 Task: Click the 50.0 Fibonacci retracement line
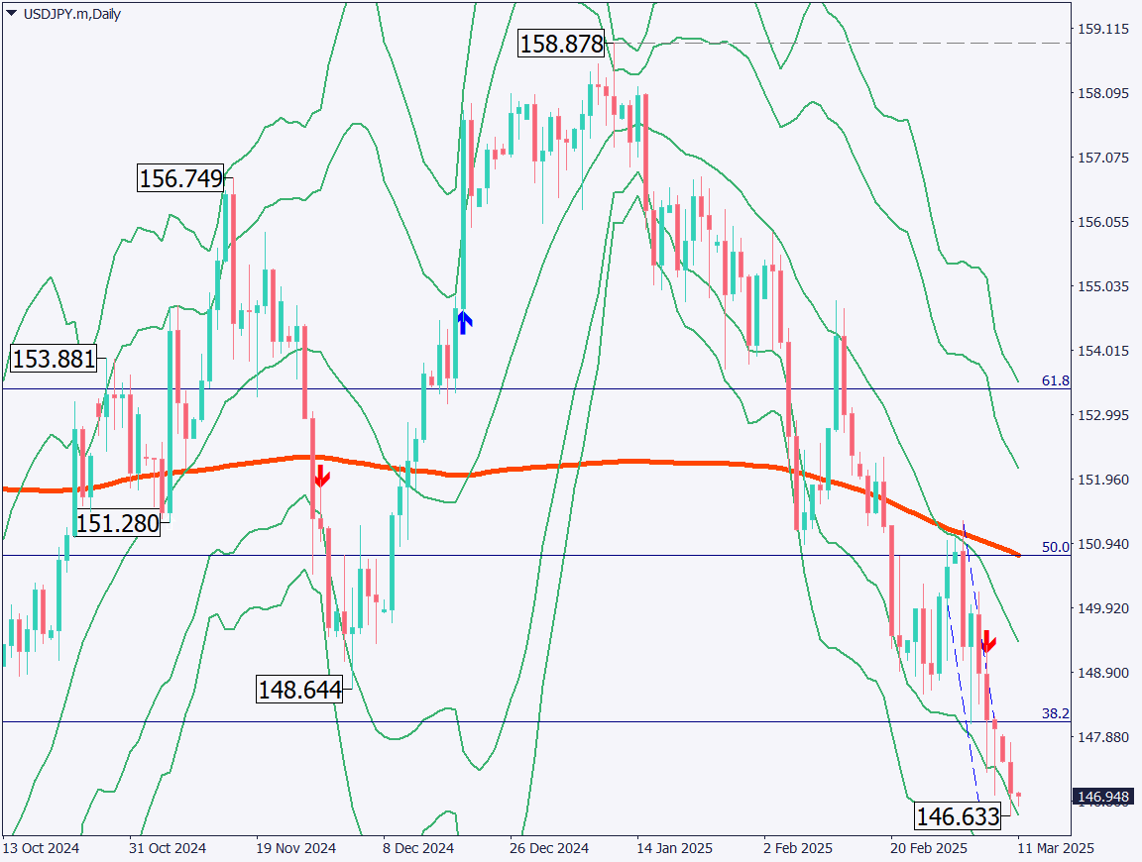pyautogui.click(x=496, y=555)
